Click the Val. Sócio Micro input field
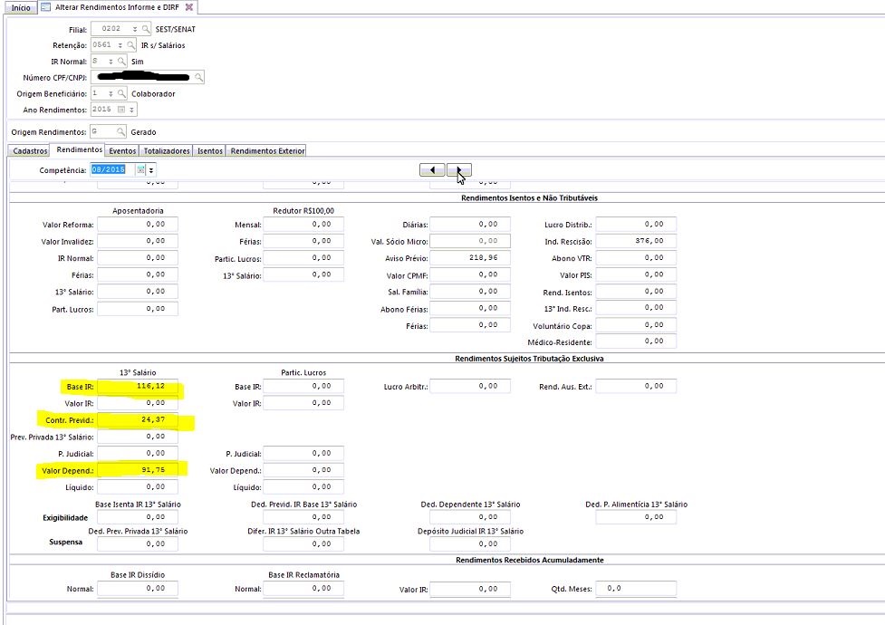The height and width of the screenshot is (625, 885). click(470, 241)
